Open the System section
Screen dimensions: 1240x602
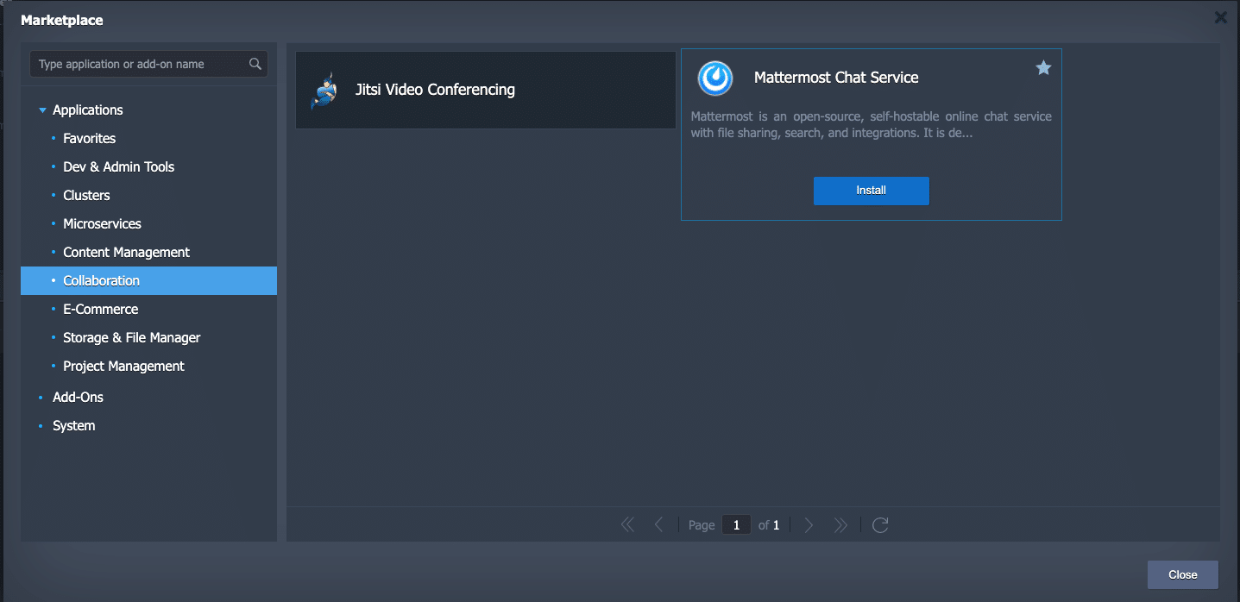(x=74, y=425)
